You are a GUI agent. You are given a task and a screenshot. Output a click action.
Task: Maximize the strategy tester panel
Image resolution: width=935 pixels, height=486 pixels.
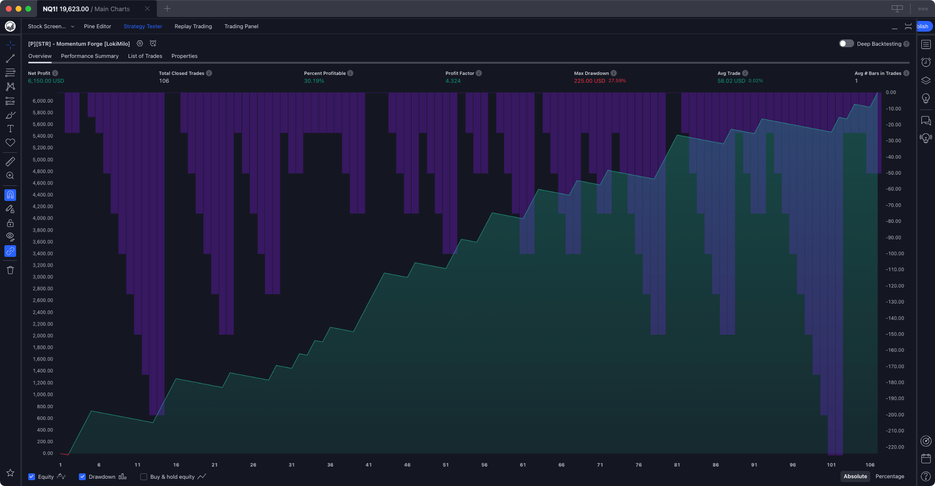(x=908, y=26)
